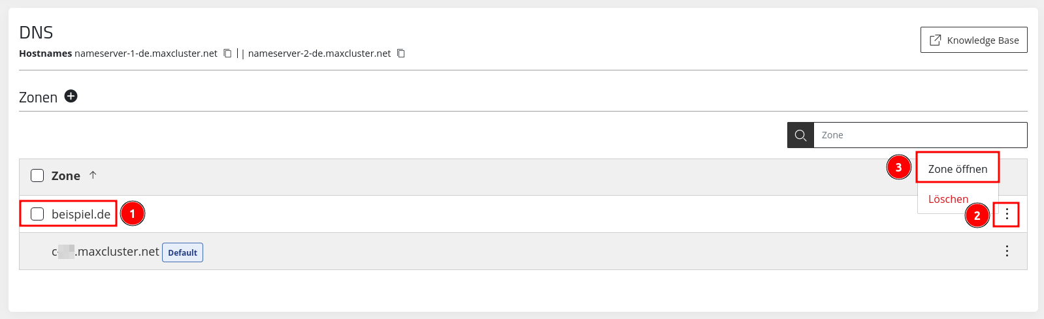Click the magnifier search icon
The height and width of the screenshot is (319, 1044).
(800, 135)
